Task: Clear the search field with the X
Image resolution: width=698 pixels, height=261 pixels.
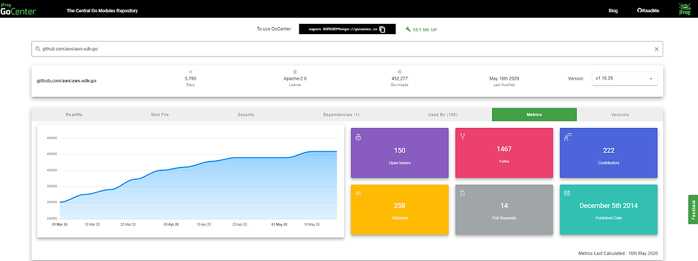Action: (656, 49)
